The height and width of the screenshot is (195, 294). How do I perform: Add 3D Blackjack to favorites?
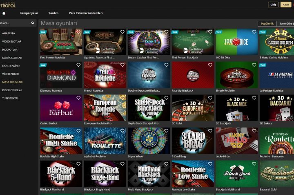254,98
